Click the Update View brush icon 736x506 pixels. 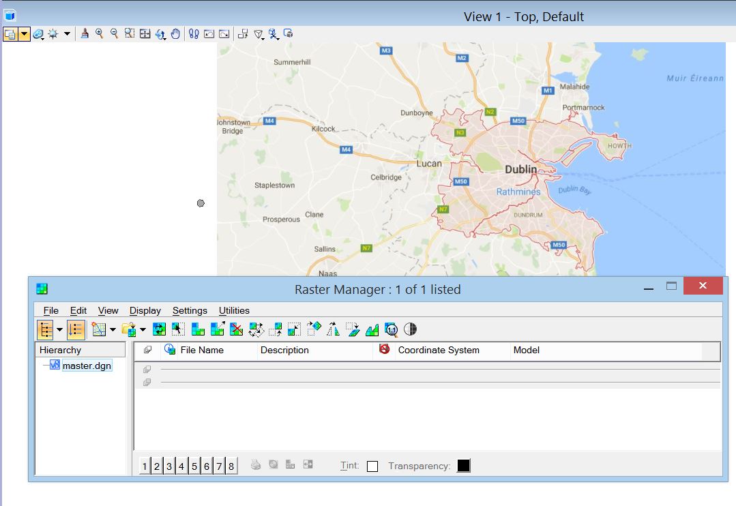coord(85,33)
